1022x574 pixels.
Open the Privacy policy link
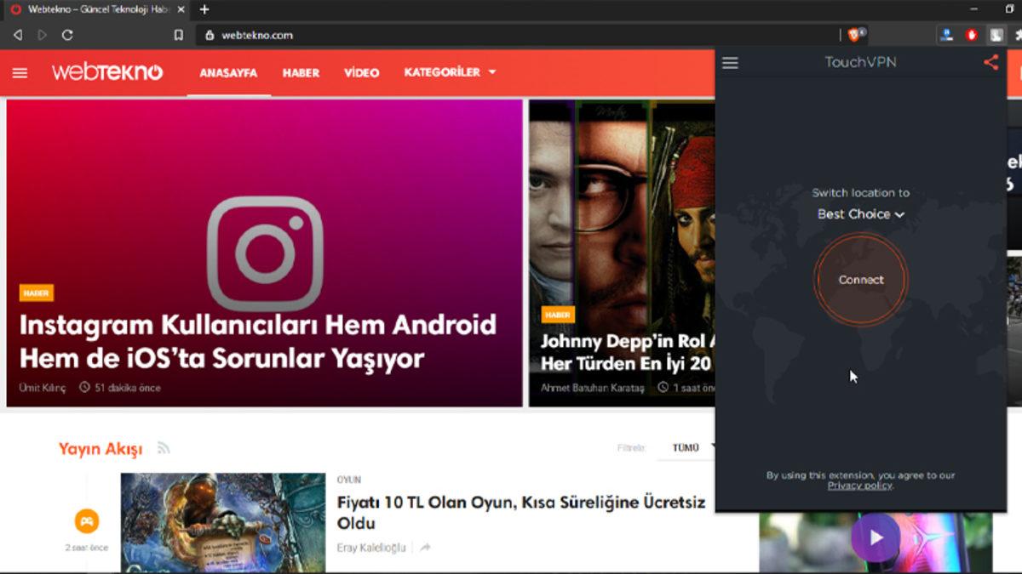point(861,486)
